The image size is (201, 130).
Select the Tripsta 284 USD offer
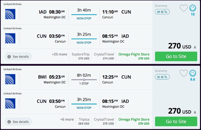(x=84, y=121)
